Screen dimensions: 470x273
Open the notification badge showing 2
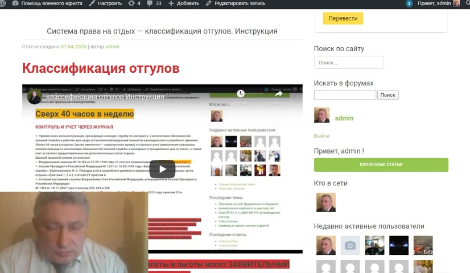(409, 3)
